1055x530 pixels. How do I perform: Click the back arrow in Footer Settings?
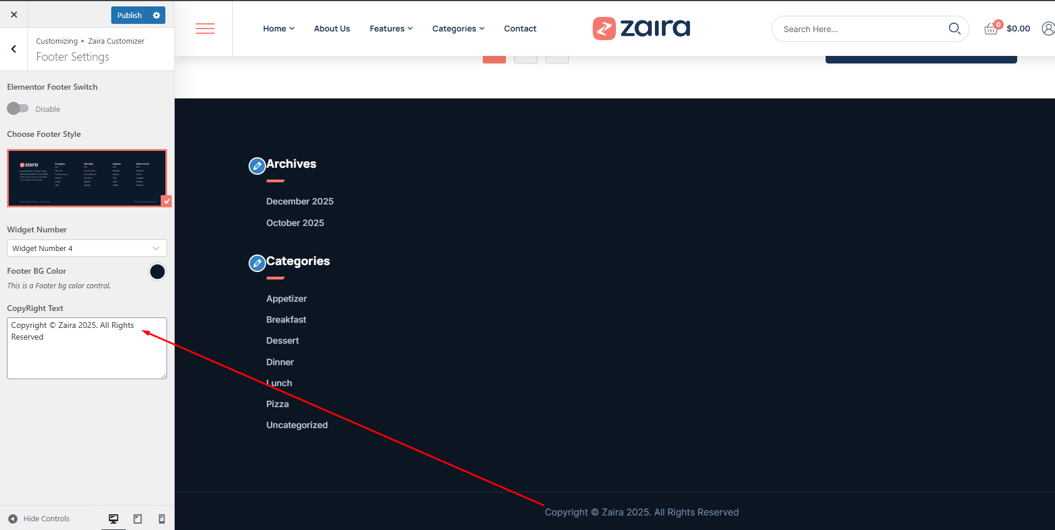pos(14,50)
